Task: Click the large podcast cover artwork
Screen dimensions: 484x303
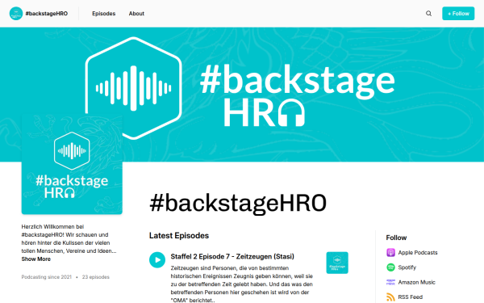Action: (x=72, y=164)
